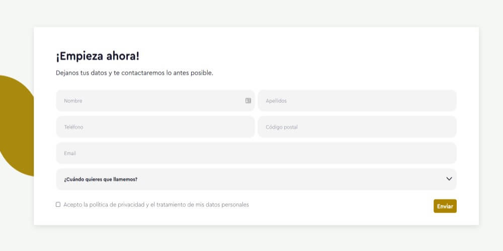Viewport: 503px width, 251px height.
Task: Click the "Nombre" placeholder text
Action: pyautogui.click(x=73, y=101)
